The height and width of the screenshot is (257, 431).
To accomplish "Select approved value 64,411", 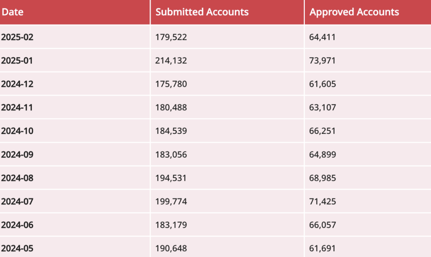I will [322, 37].
